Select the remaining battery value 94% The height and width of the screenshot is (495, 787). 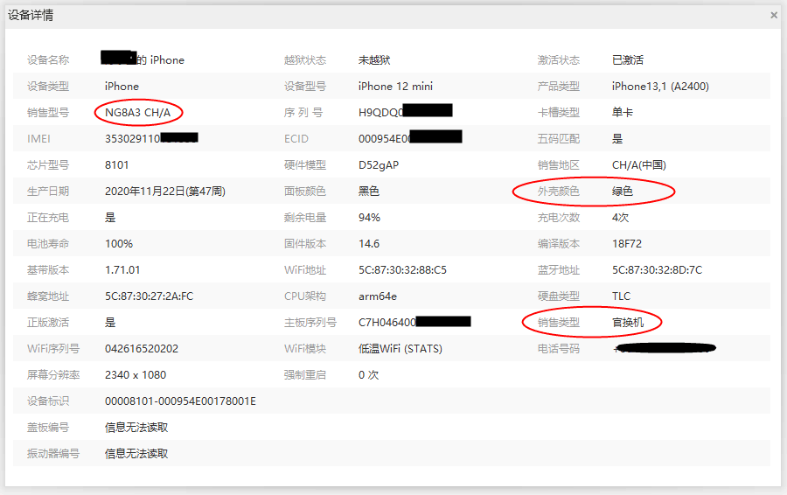coord(369,218)
